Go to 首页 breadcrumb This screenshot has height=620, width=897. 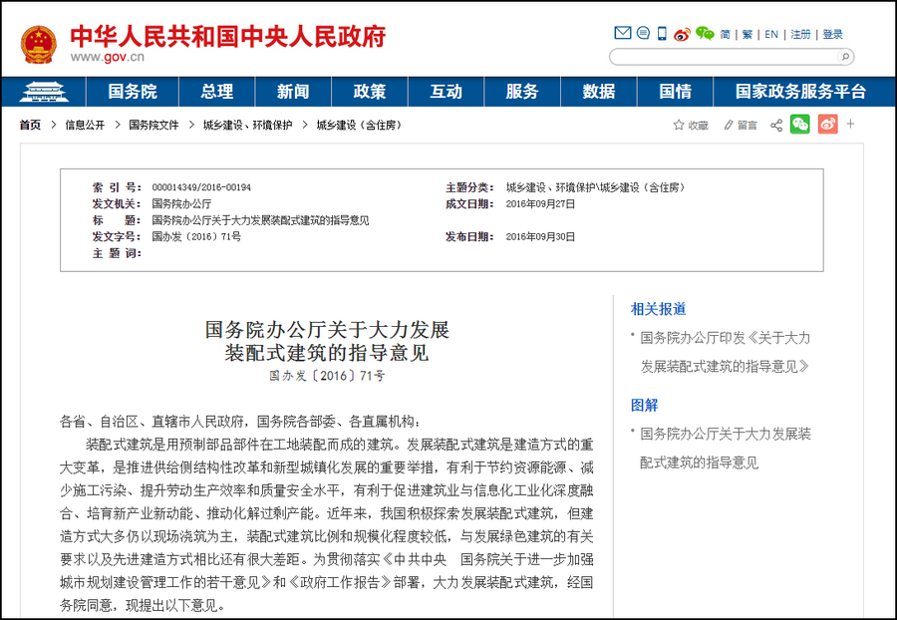pyautogui.click(x=30, y=125)
